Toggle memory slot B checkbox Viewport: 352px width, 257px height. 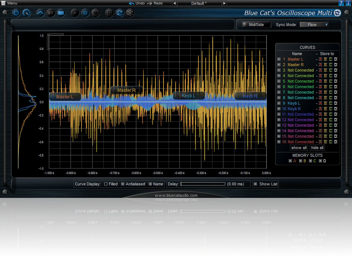(x=300, y=161)
